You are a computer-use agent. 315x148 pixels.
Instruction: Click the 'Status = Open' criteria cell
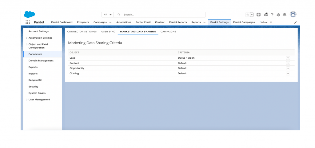tap(186, 58)
